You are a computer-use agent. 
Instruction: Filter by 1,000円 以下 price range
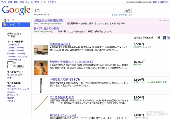13,45
